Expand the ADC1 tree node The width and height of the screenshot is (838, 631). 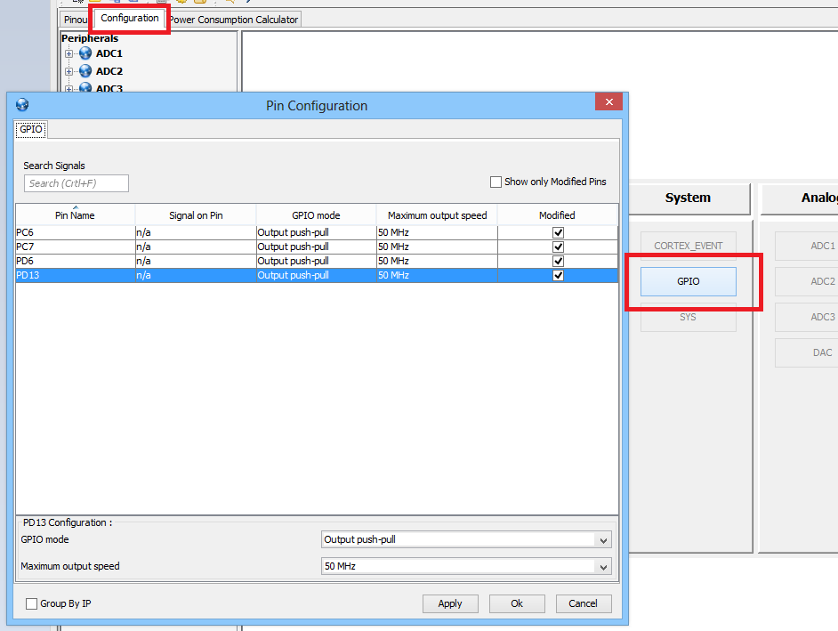pyautogui.click(x=68, y=53)
